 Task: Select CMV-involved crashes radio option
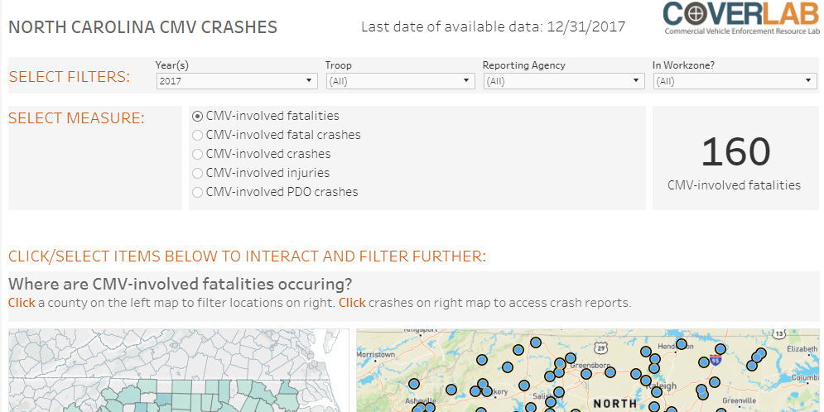pyautogui.click(x=197, y=154)
